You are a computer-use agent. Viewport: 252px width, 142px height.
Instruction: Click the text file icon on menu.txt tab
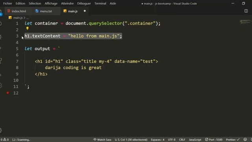pos(37,11)
